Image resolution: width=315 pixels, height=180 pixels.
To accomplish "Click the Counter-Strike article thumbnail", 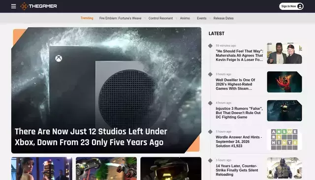I will tap(284, 168).
